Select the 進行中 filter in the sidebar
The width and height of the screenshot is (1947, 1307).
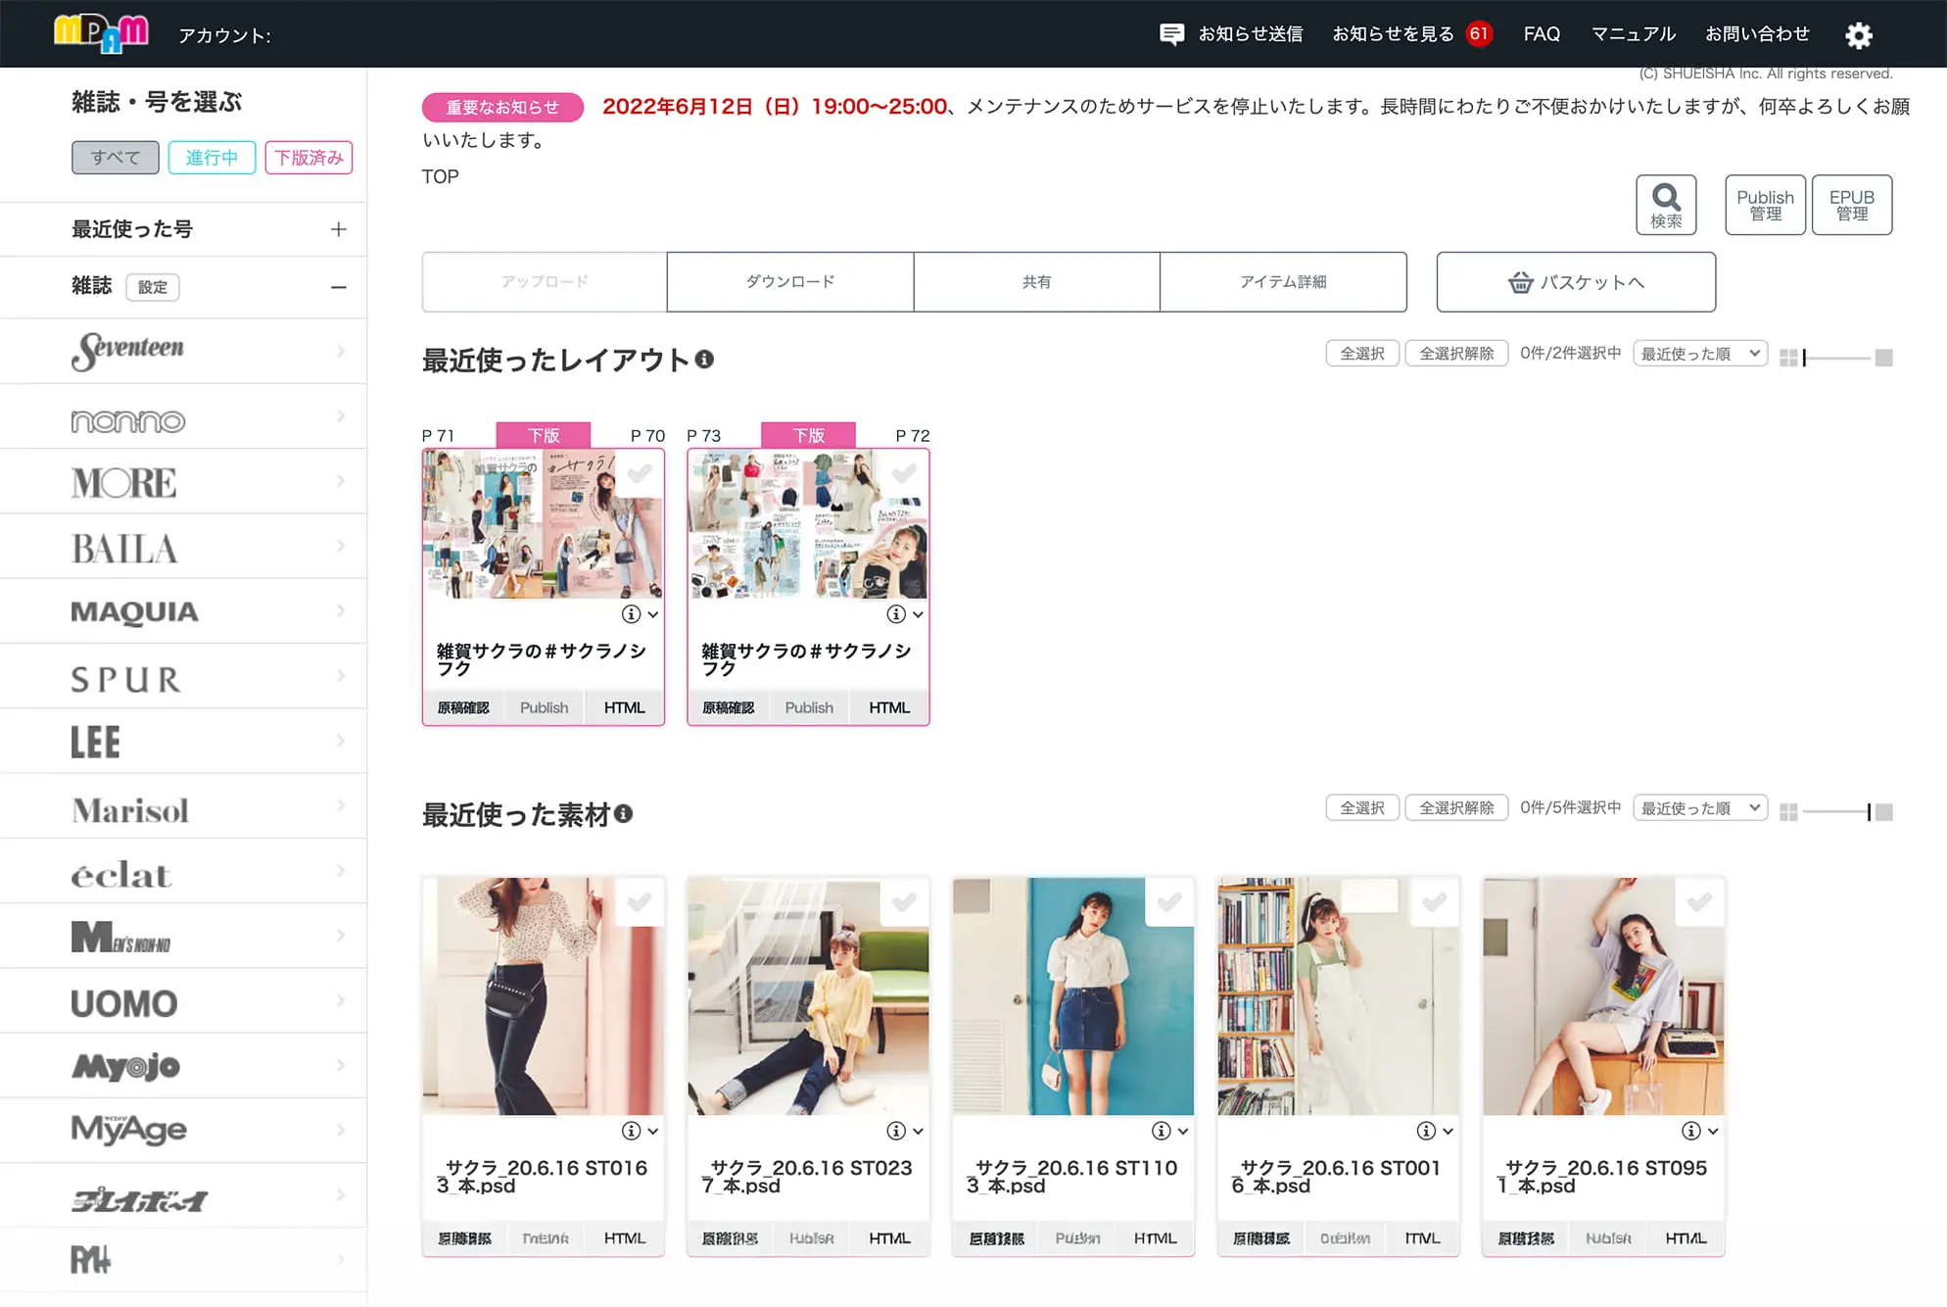pyautogui.click(x=212, y=157)
